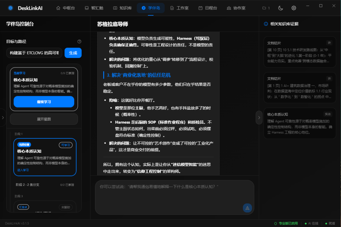Image resolution: width=341 pixels, height=227 pixels.
Task: Click the 未解锁 badge
Action: pyautogui.click(x=66, y=207)
